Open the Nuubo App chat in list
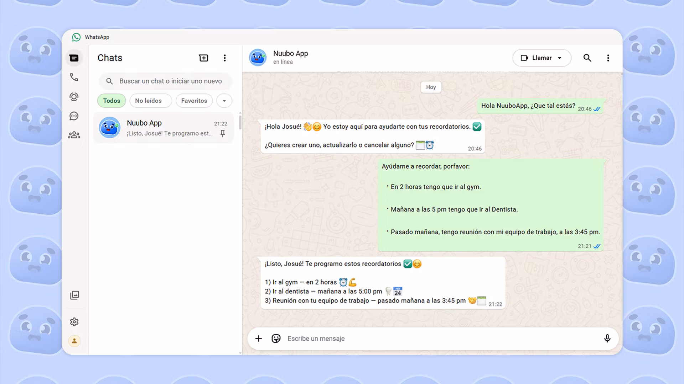Viewport: 684px width, 384px height. click(164, 128)
